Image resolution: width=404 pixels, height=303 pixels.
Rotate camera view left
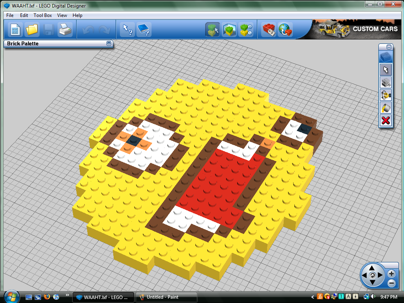(x=364, y=275)
